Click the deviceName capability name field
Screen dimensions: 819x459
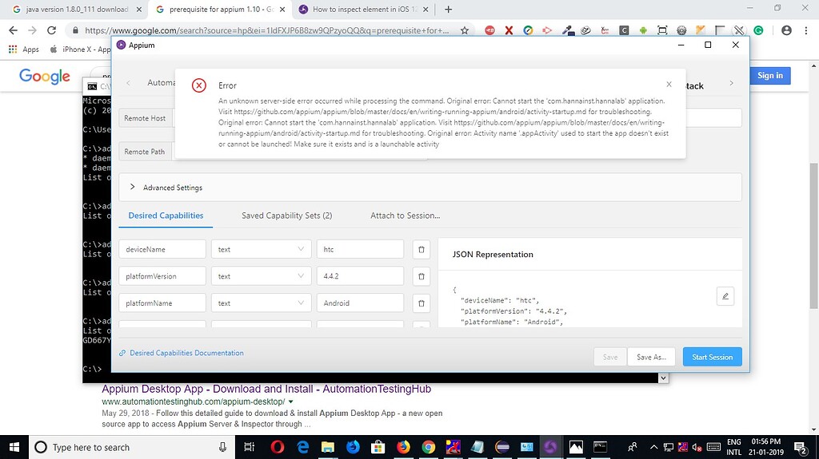coord(162,249)
